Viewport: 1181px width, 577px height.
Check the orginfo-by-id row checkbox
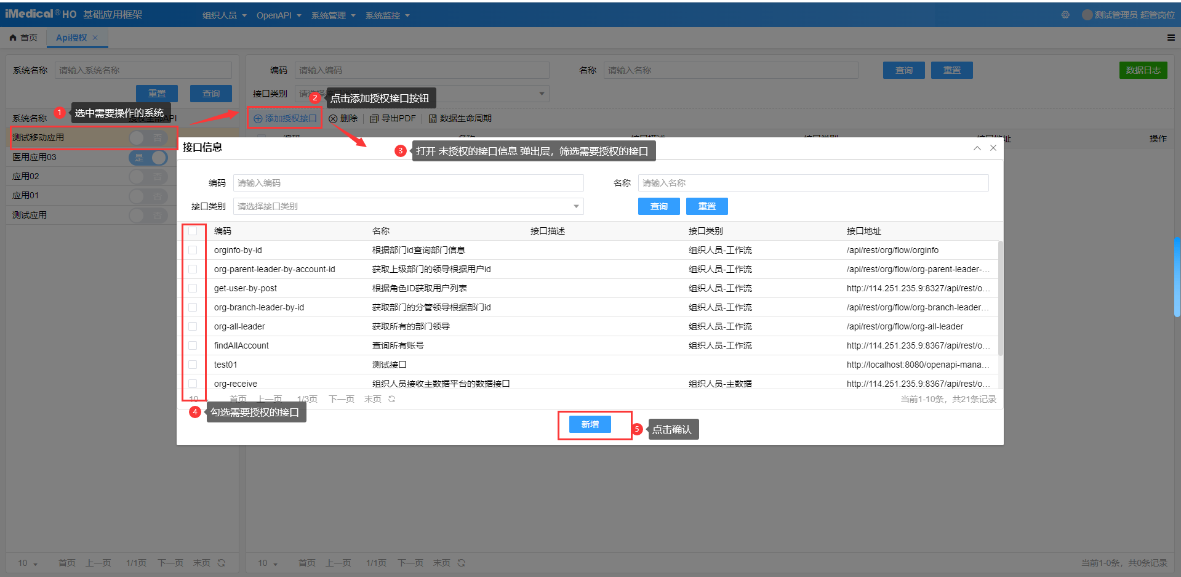pyautogui.click(x=193, y=250)
